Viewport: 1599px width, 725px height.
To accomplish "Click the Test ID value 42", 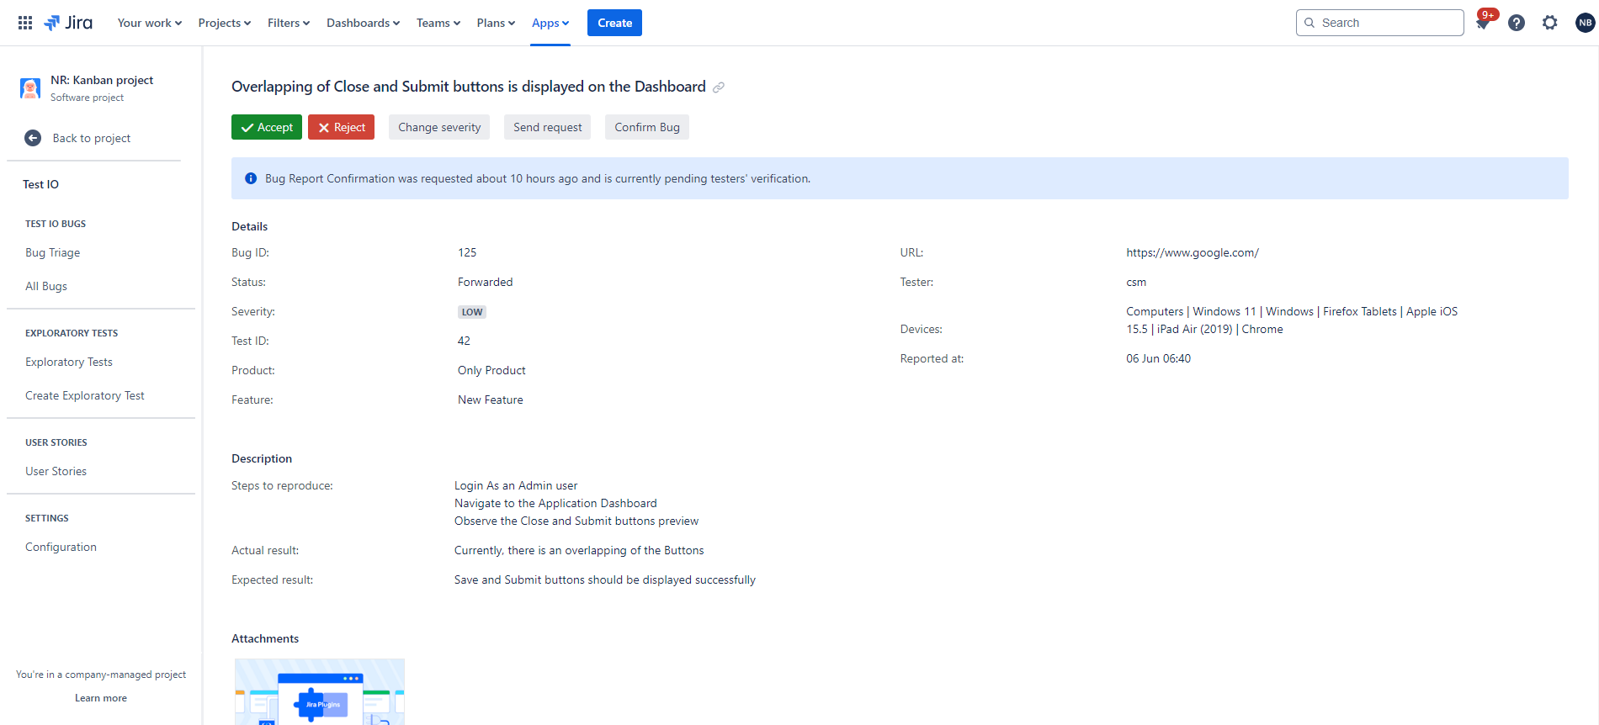I will coord(464,341).
